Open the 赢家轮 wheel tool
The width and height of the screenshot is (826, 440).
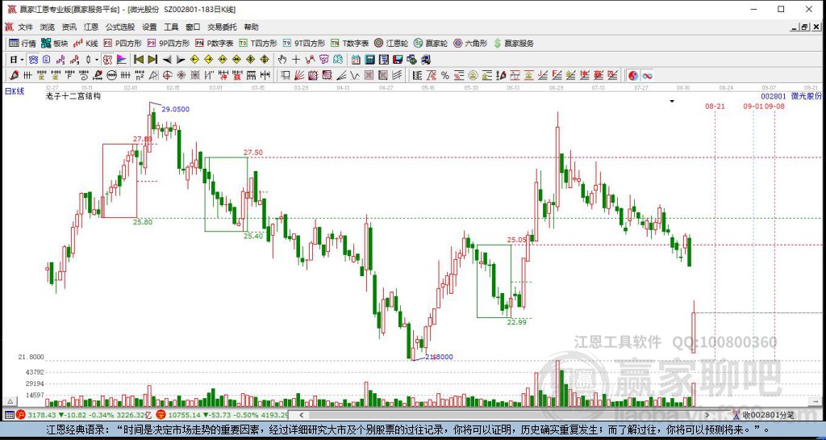pos(431,44)
